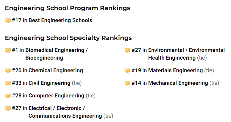Click the badge icon next to Civil Engineering

[x=8, y=83]
